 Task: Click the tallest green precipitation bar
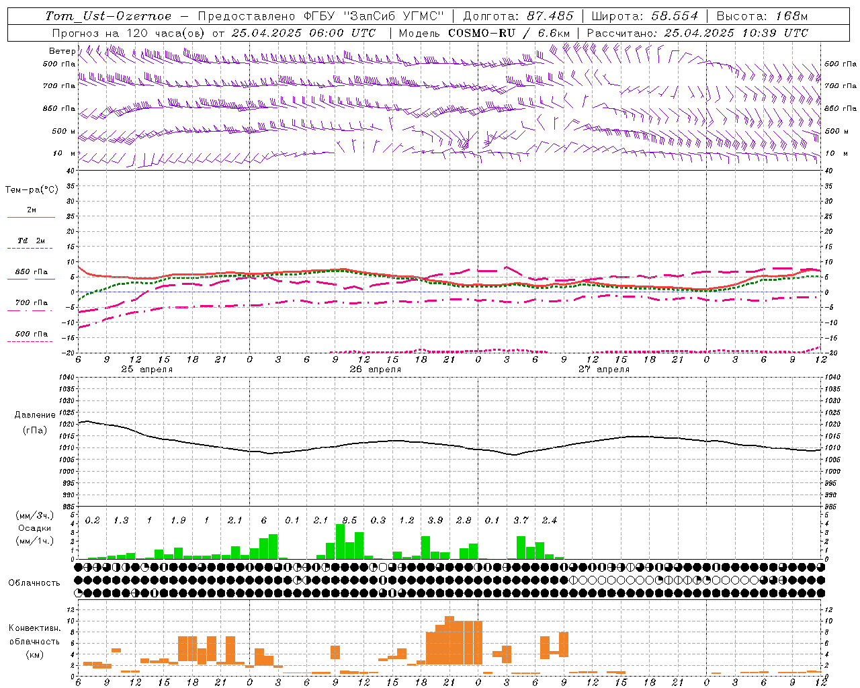tap(340, 542)
